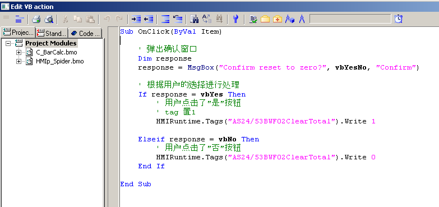Viewport: 439px width, 207px height.
Task: Open the tag dialog folder icon
Action: pos(265,19)
